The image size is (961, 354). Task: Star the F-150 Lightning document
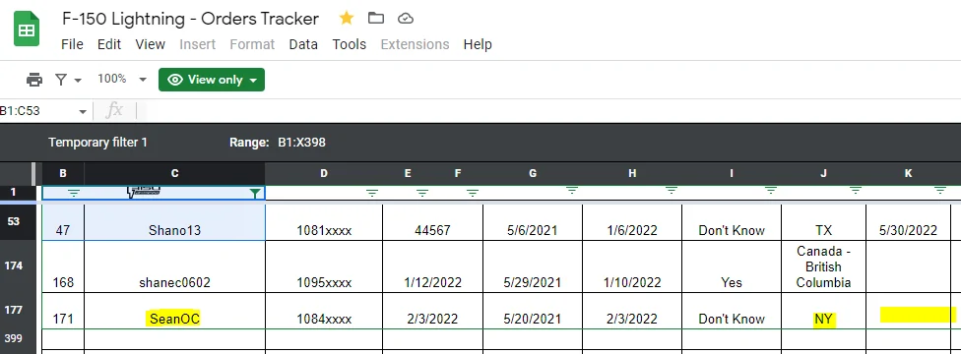[x=347, y=19]
